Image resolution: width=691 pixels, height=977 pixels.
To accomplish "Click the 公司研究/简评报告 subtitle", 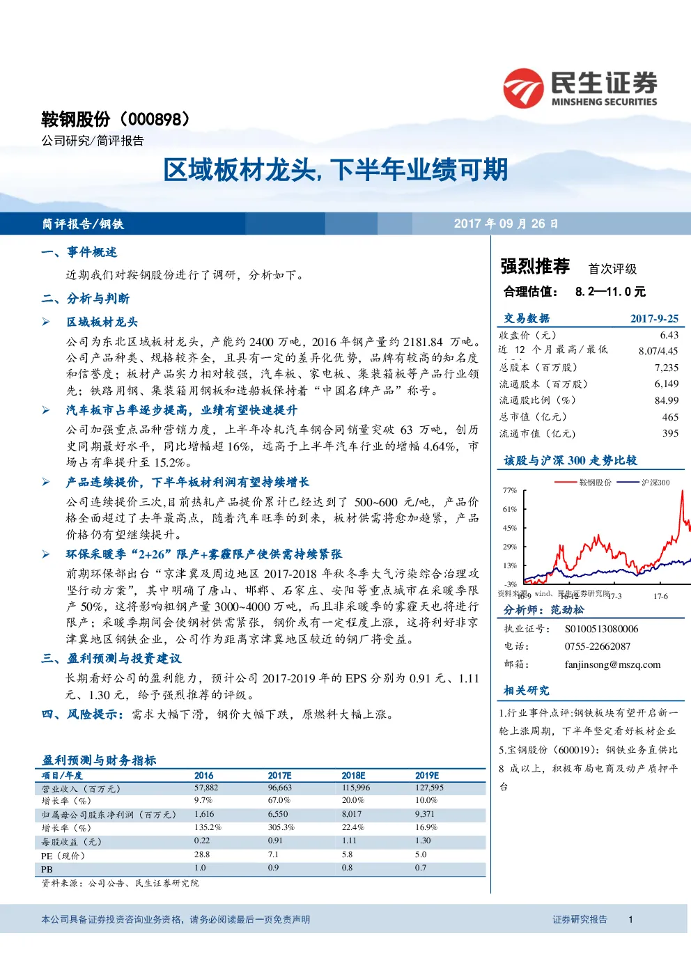I will (x=93, y=141).
